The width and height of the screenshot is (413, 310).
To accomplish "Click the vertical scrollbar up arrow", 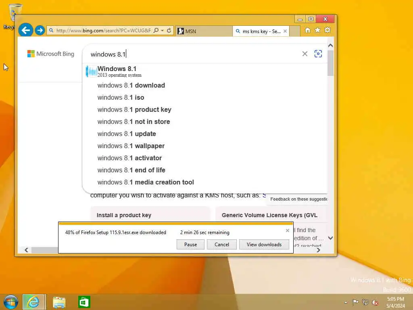I will click(x=331, y=46).
